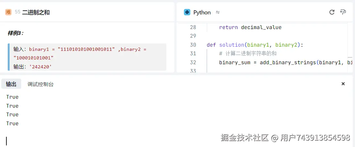Click the return decimal_value code line
355x147 pixels.
250,27
